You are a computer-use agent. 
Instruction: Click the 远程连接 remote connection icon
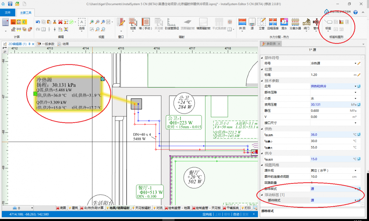273,23
